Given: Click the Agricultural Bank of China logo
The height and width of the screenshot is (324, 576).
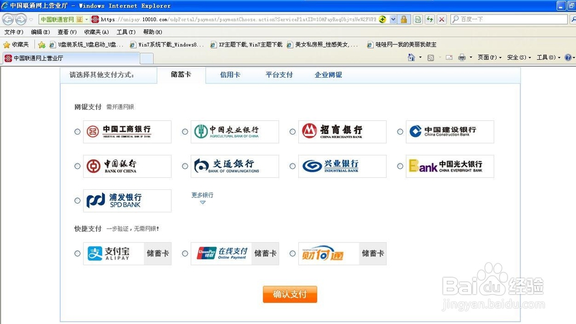Looking at the screenshot, I should (235, 132).
